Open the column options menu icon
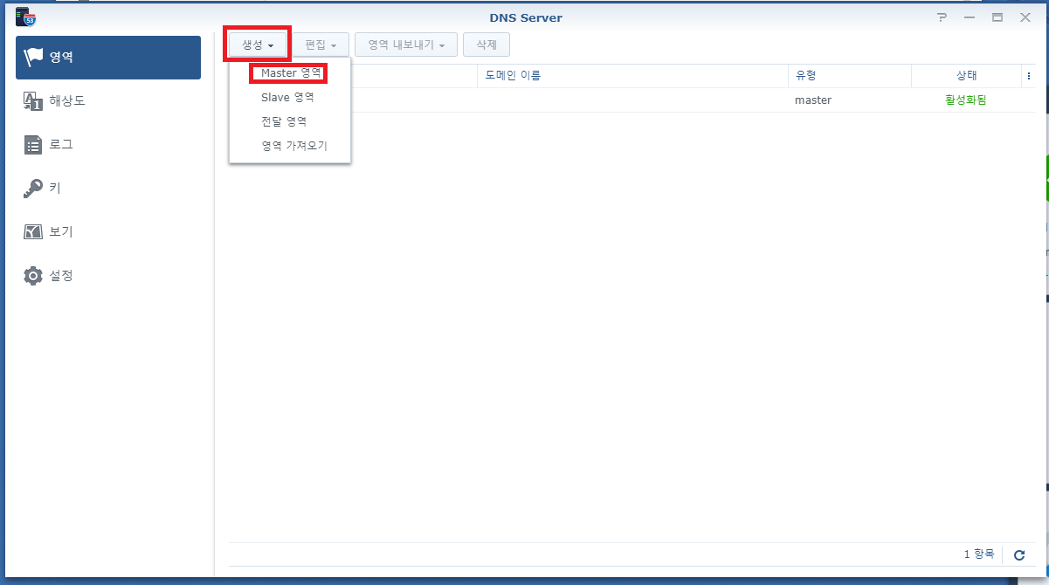Viewport: 1049px width, 585px height. (1029, 76)
